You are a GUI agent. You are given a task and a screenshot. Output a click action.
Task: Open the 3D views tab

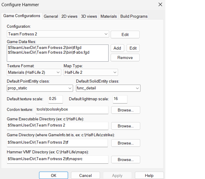[x=89, y=16]
